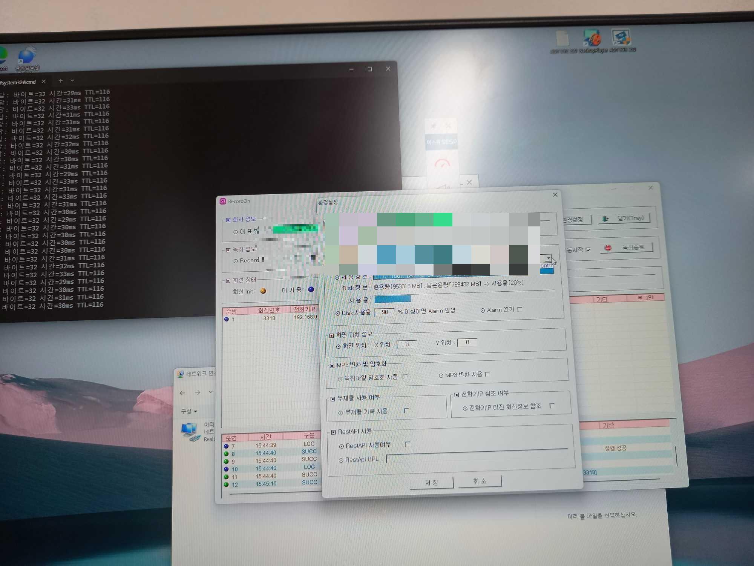Click the green status dot of log row 11

(x=226, y=477)
